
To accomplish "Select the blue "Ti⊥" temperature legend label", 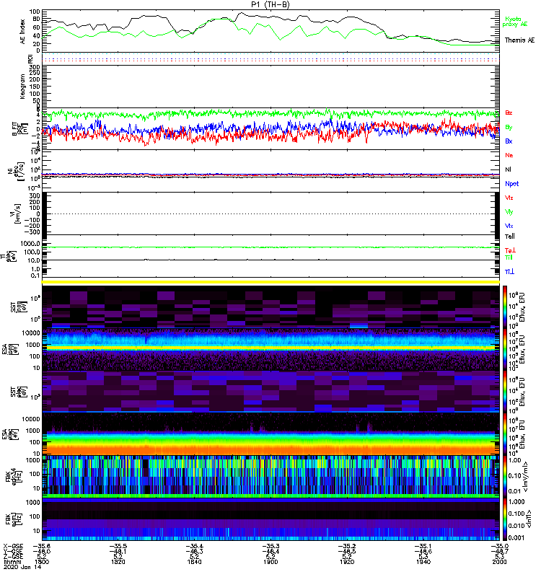I will tap(509, 272).
